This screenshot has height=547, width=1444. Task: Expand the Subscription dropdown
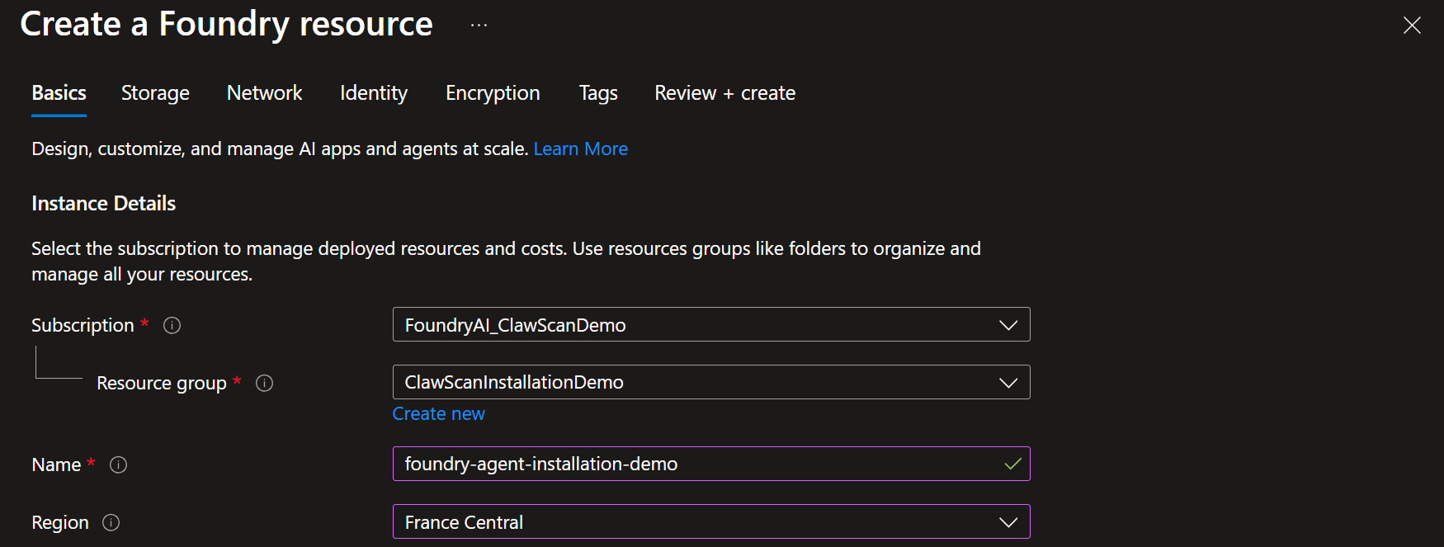click(711, 324)
